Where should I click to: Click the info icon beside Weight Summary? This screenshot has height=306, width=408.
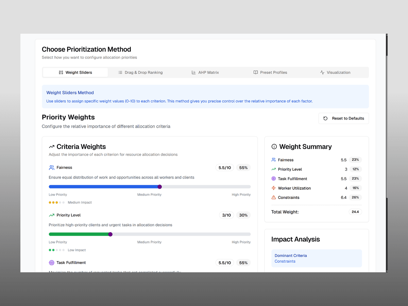[274, 147]
